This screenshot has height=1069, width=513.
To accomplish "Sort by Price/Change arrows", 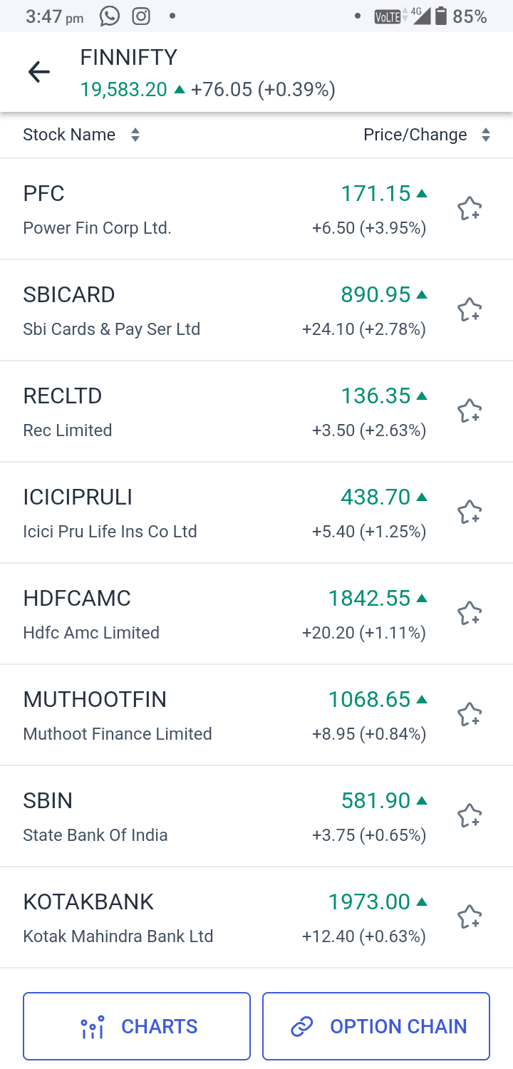I will pos(485,135).
